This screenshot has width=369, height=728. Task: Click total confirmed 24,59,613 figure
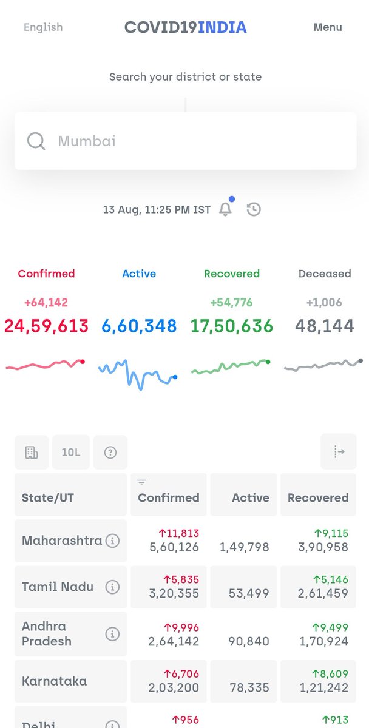(46, 326)
